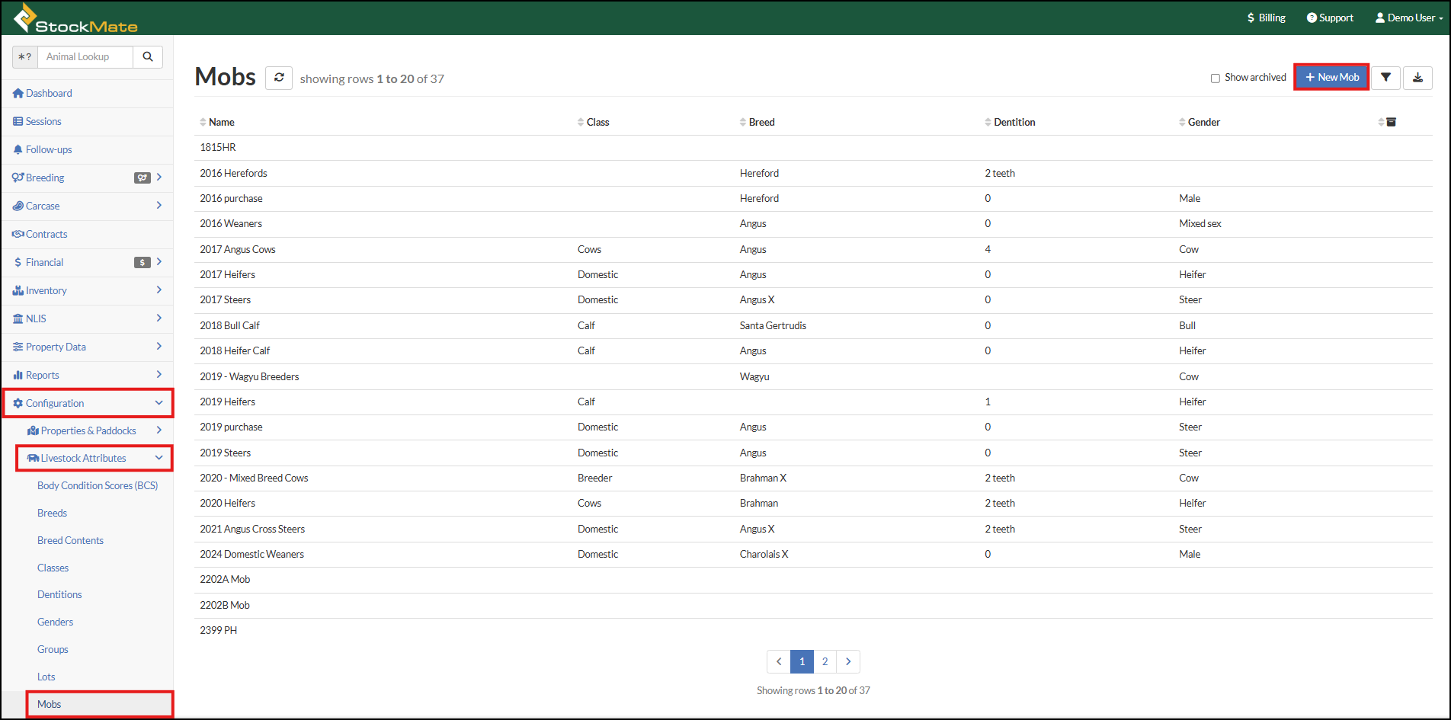1451x720 pixels.
Task: Open the Demo User dropdown
Action: 1409,18
